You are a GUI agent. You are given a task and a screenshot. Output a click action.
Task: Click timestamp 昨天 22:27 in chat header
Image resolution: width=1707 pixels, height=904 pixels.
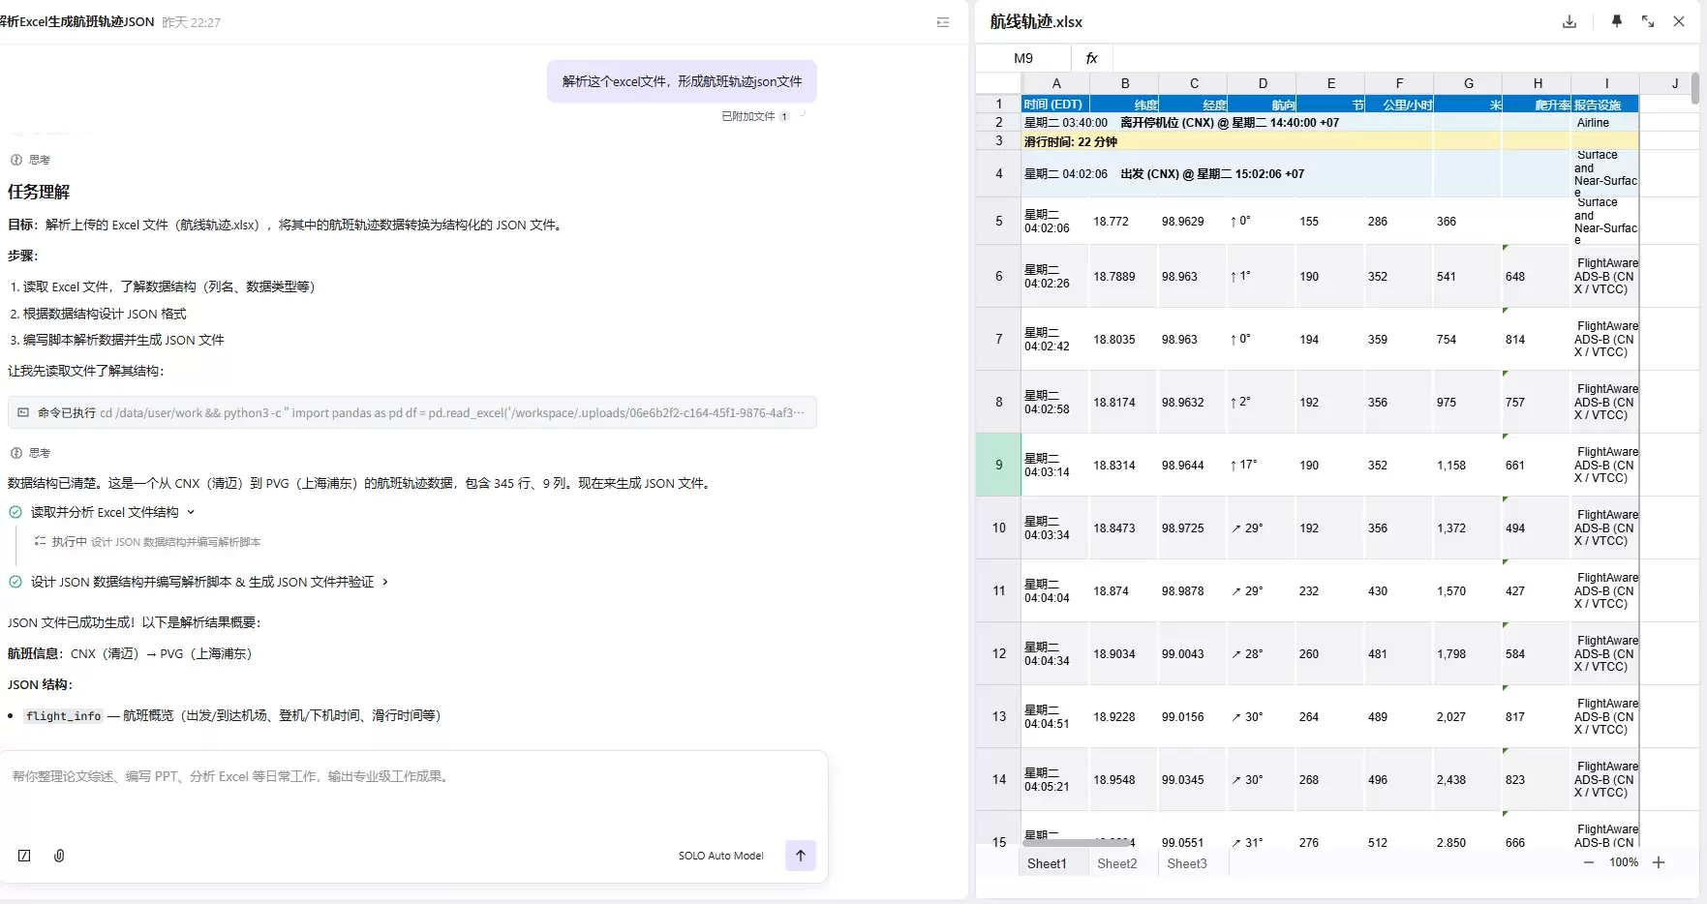(x=191, y=22)
